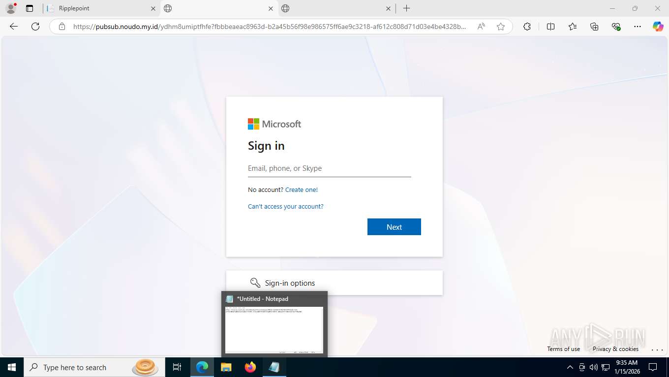
Task: Open Read aloud icon in address bar
Action: (481, 27)
